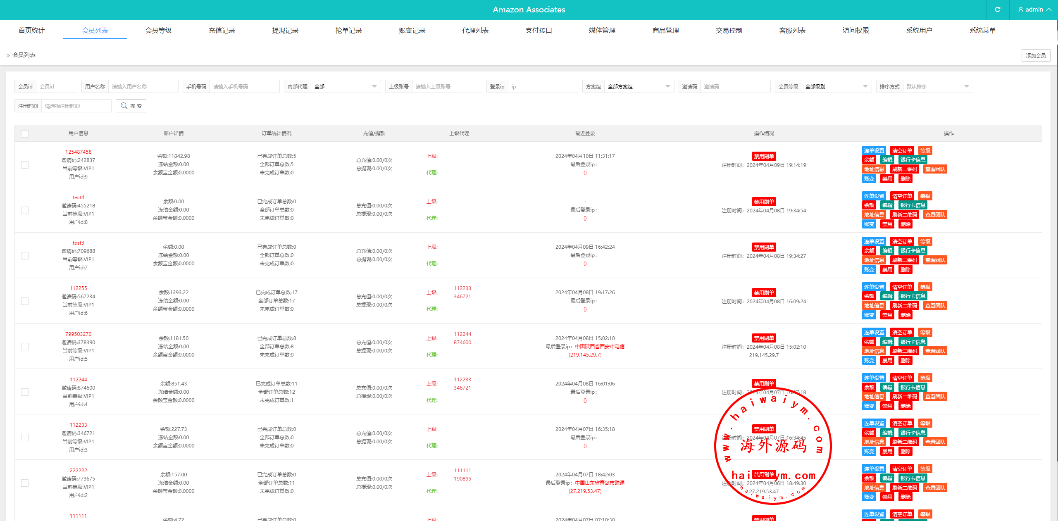Screen dimensions: 1058x521
Task: Open the 商品管理 menu tab
Action: (665, 31)
